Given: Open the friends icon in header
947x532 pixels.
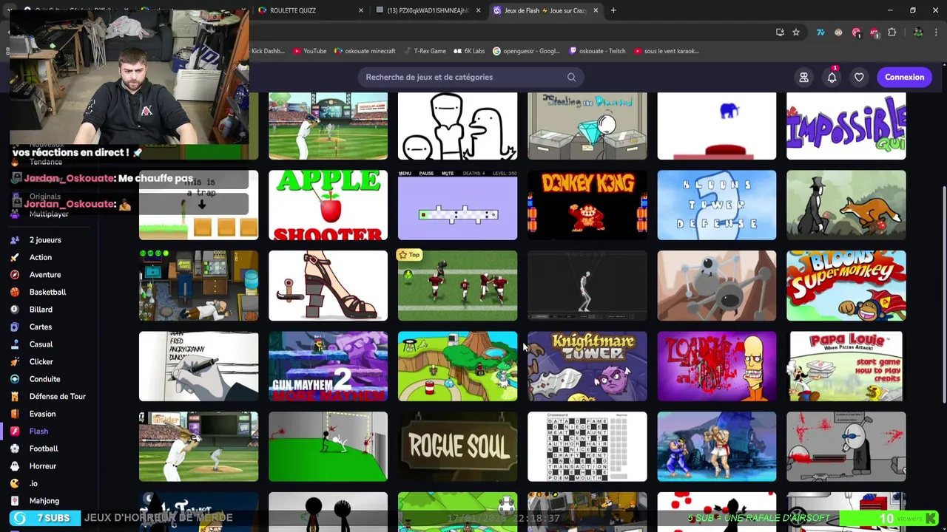Looking at the screenshot, I should coord(803,77).
